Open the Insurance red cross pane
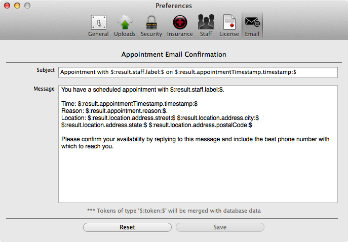 (180, 26)
